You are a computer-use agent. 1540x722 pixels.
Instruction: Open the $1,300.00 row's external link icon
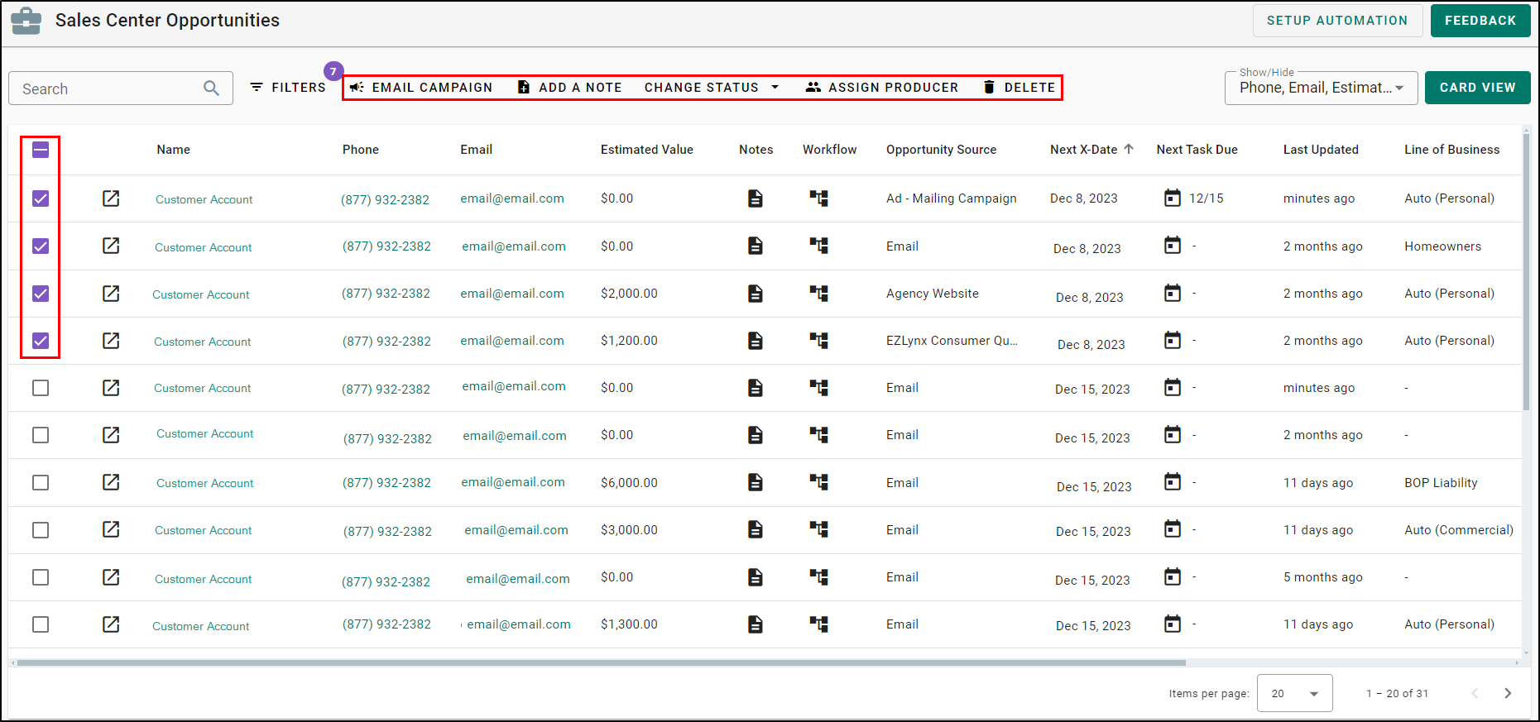pos(111,624)
